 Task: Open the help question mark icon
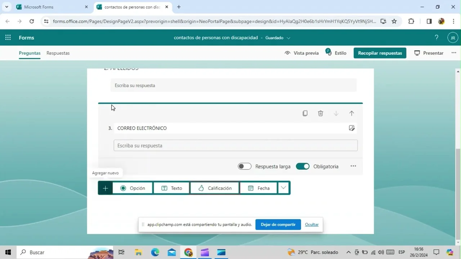pyautogui.click(x=437, y=38)
